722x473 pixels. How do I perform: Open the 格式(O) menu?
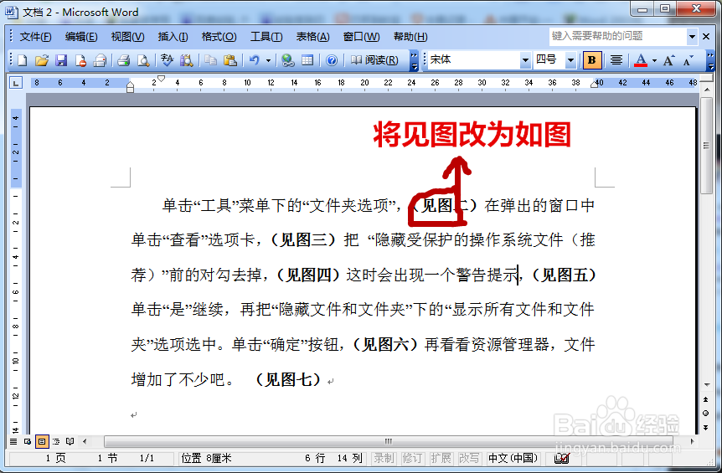[219, 37]
